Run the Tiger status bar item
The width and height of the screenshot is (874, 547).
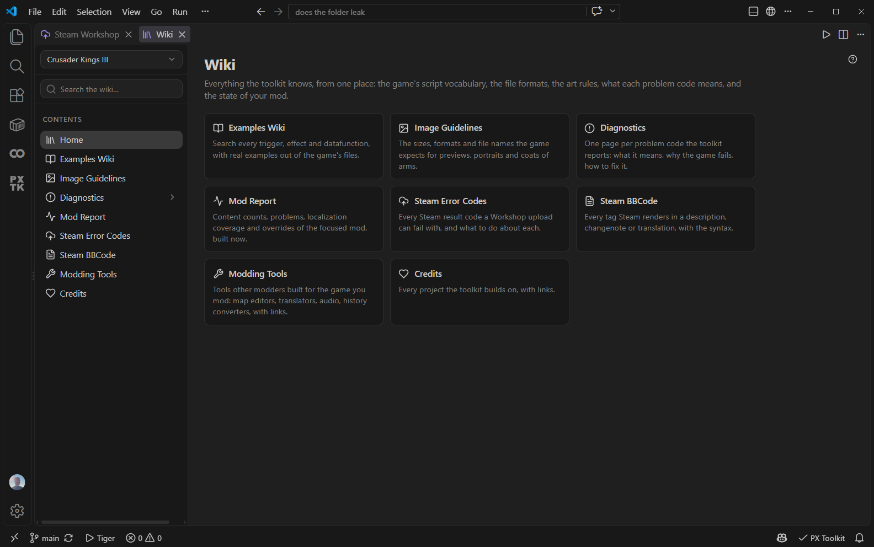pos(100,538)
